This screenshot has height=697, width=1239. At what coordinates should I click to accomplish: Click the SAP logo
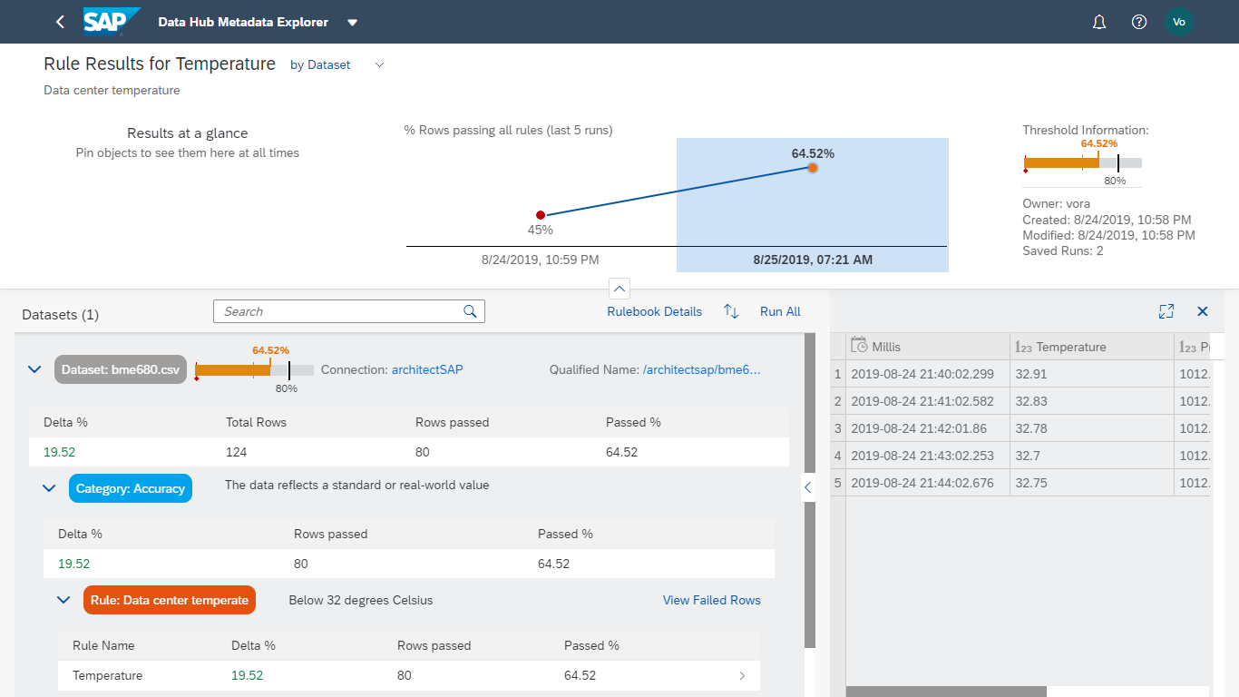coord(109,21)
